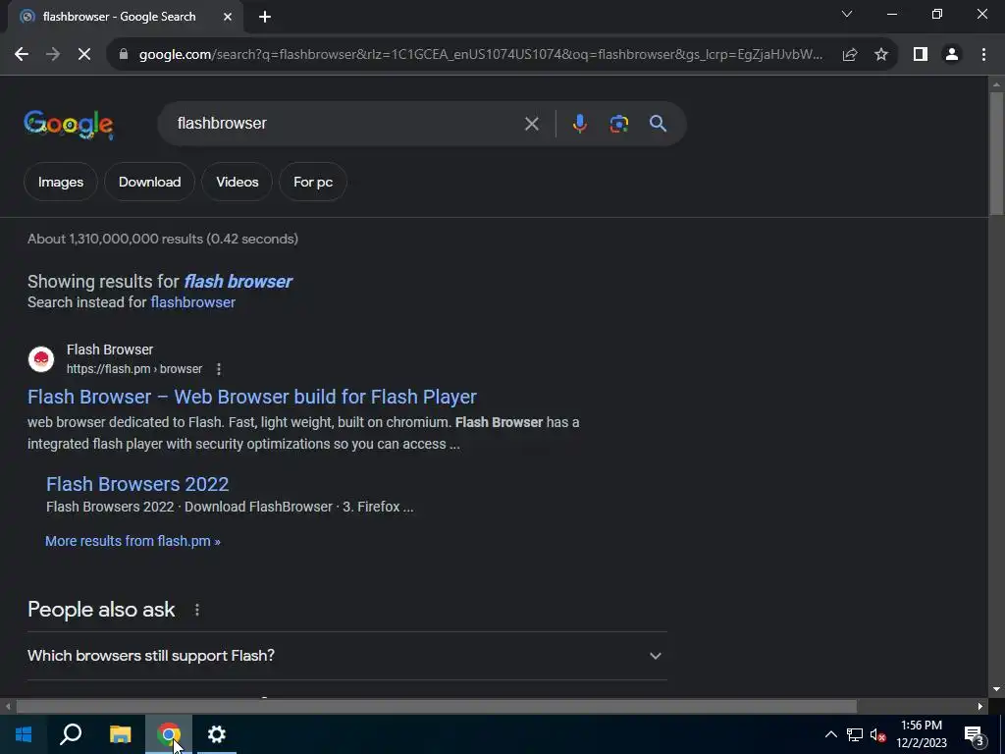1005x754 pixels.
Task: Open Settings gear from taskbar
Action: point(217,734)
